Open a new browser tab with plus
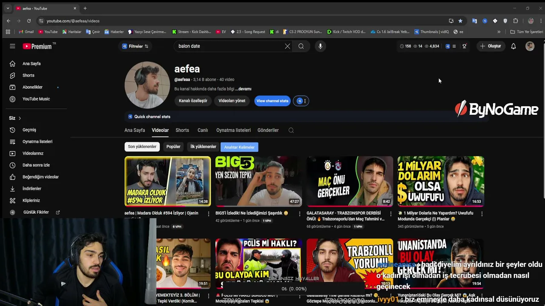 [85, 8]
